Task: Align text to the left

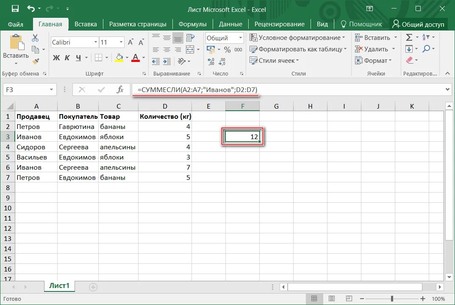Action: (156, 50)
